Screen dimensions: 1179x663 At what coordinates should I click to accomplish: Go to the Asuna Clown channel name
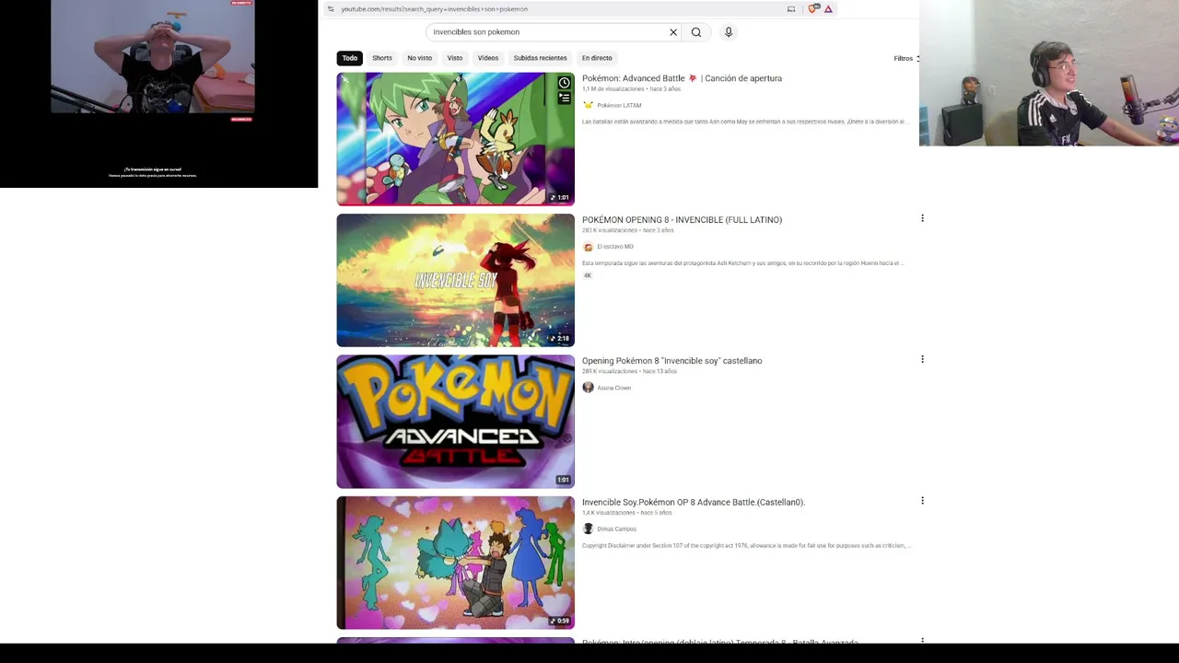coord(614,388)
